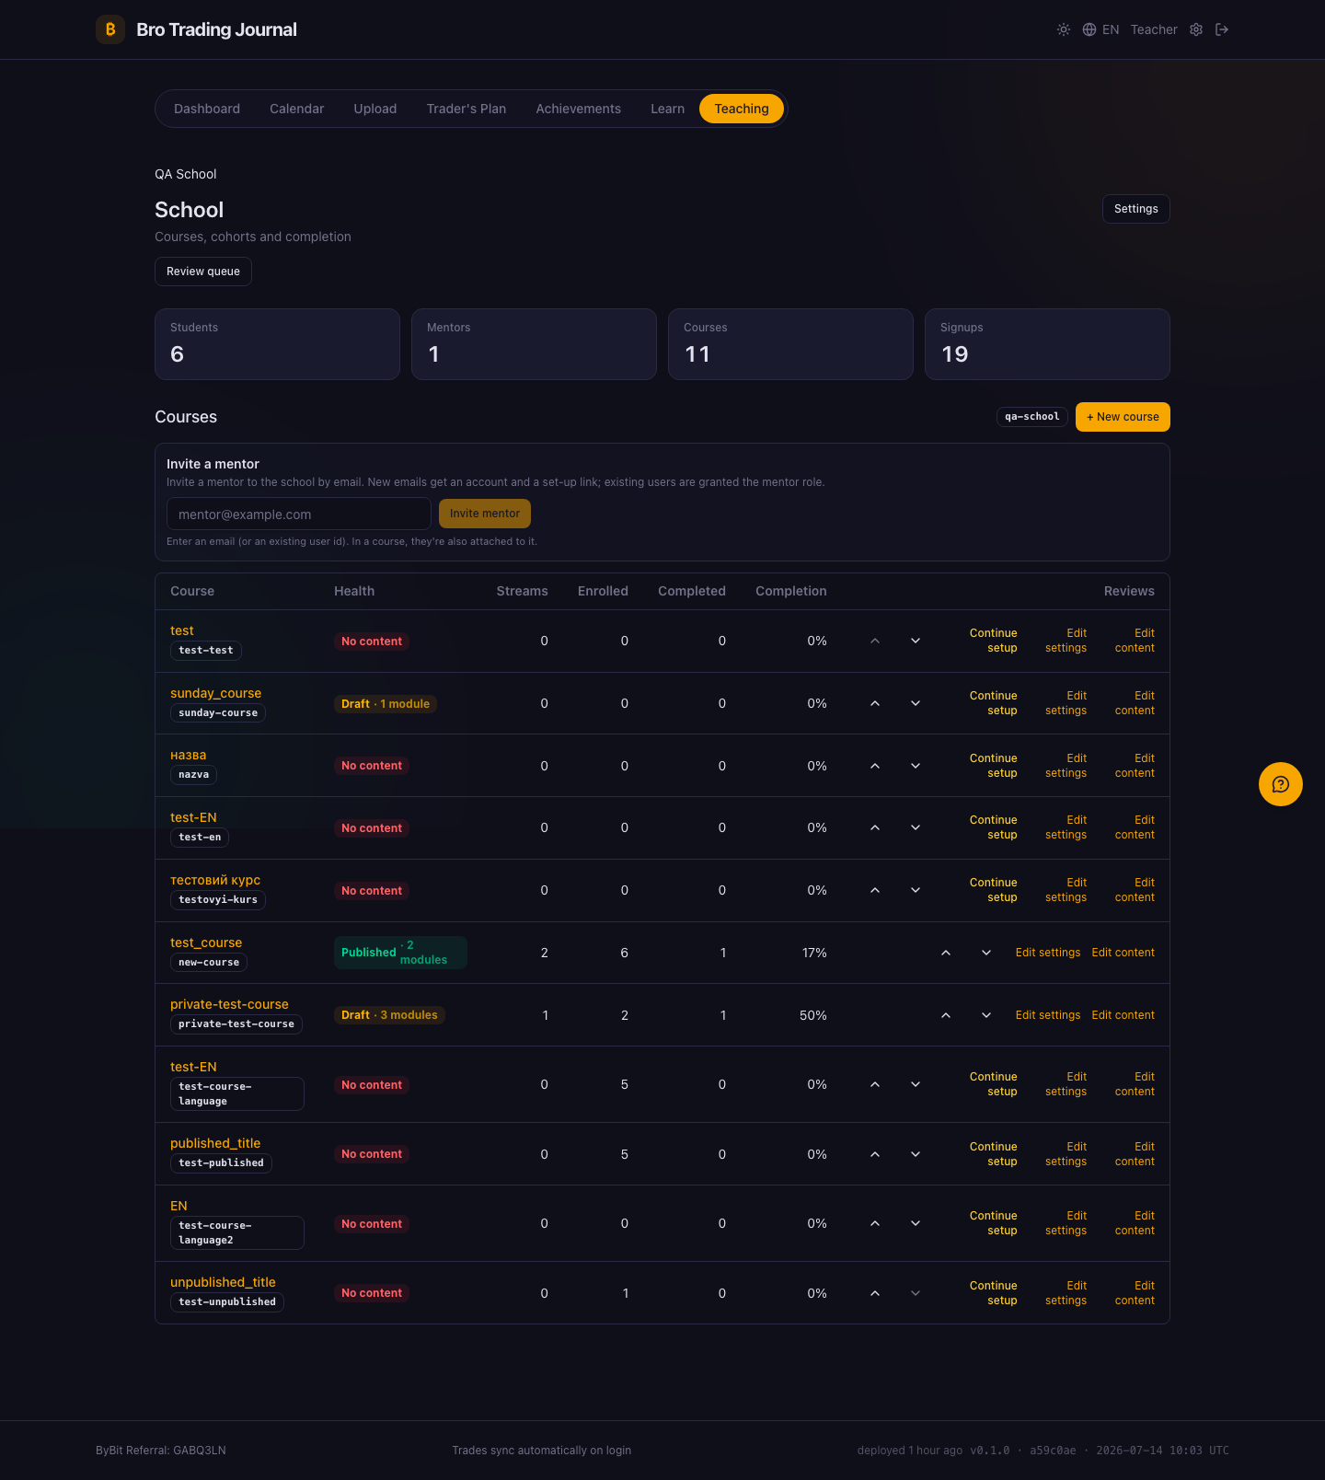Open the test course title link
Viewport: 1325px width, 1480px height.
[x=182, y=630]
